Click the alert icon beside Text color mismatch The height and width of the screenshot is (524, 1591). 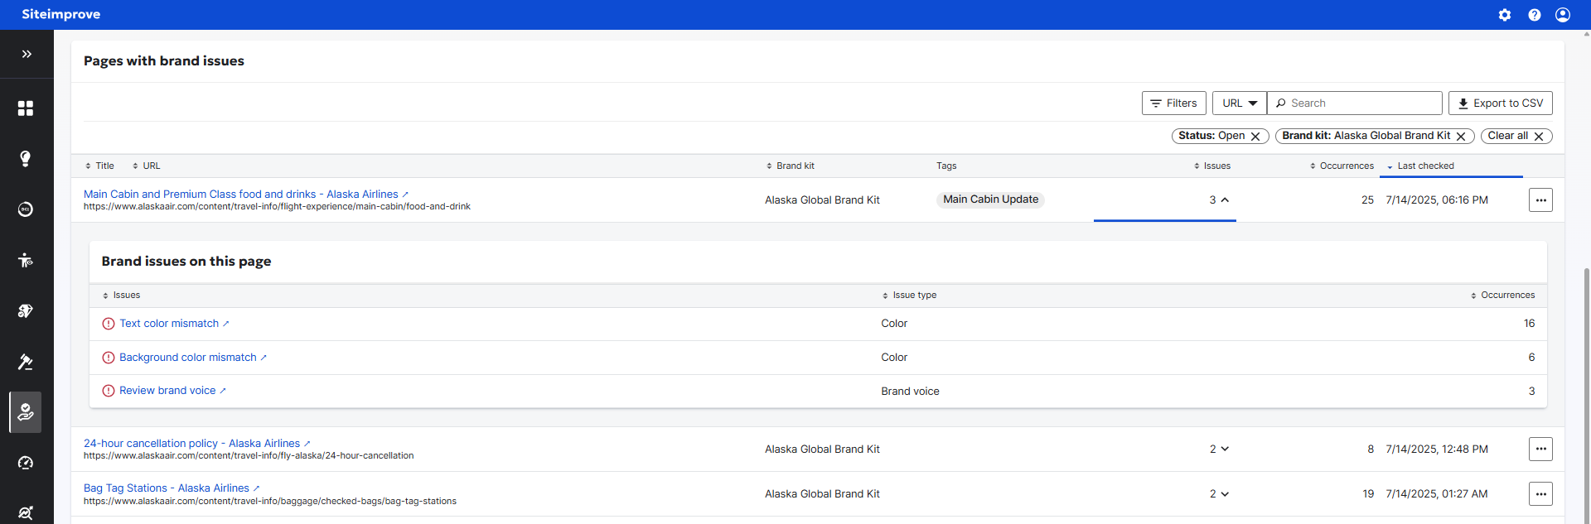[x=109, y=324]
